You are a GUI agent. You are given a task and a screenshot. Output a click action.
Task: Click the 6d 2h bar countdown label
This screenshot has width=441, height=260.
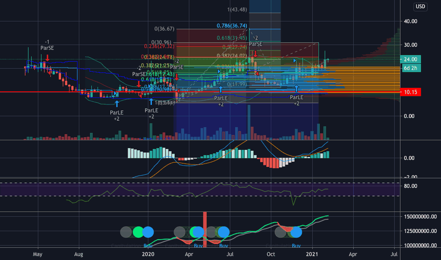pyautogui.click(x=410, y=68)
